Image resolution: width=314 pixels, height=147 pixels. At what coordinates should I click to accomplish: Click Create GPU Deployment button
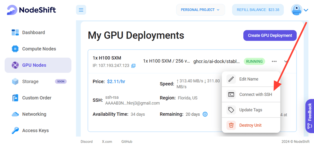[x=270, y=36]
